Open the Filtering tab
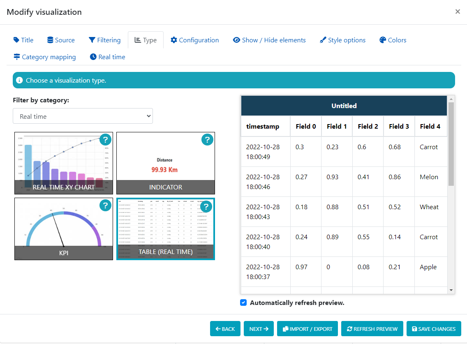This screenshot has width=467, height=344. (104, 40)
